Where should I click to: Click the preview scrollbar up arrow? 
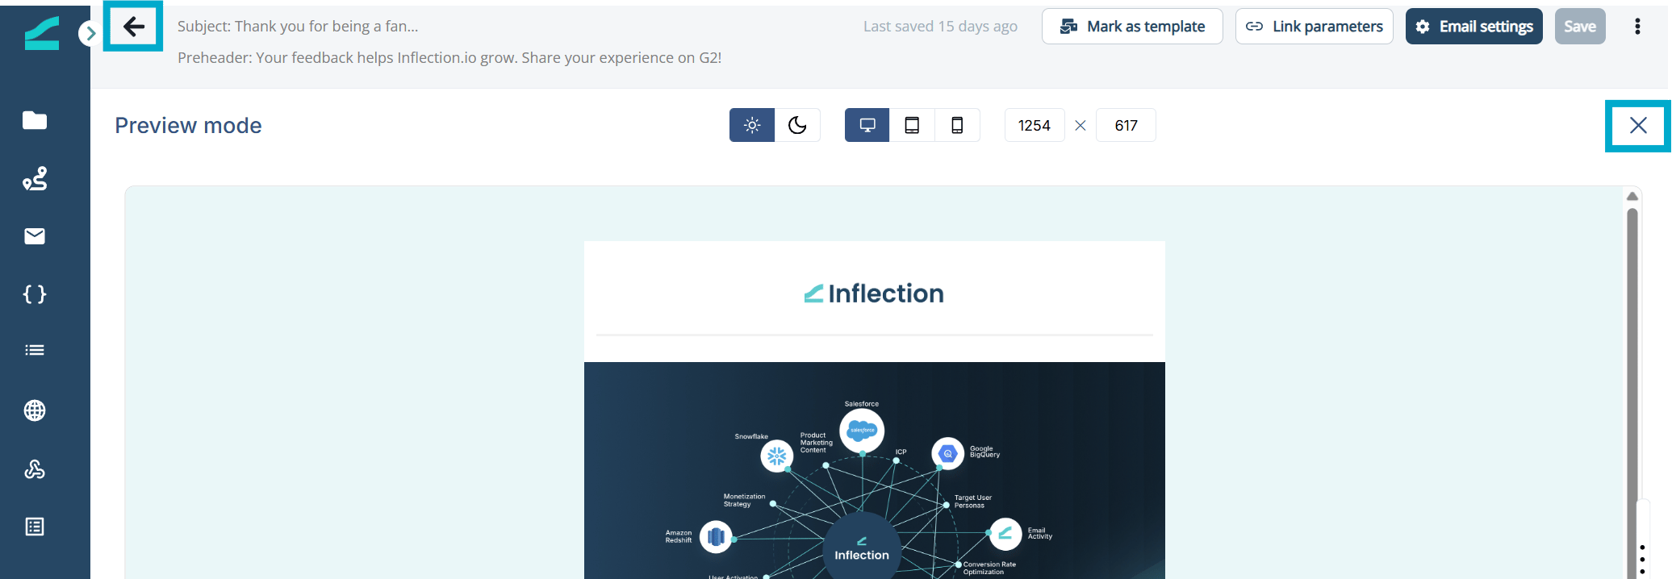1632,196
